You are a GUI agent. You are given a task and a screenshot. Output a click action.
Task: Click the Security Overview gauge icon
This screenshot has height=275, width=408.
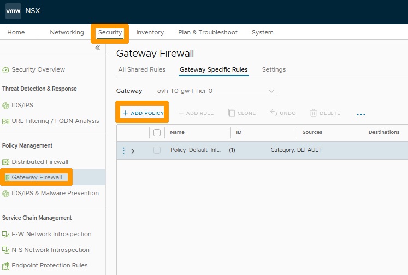[5, 70]
